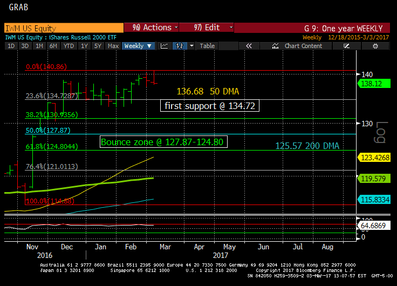Click the 76.4%(121.0113) Fibonacci label

52,166
